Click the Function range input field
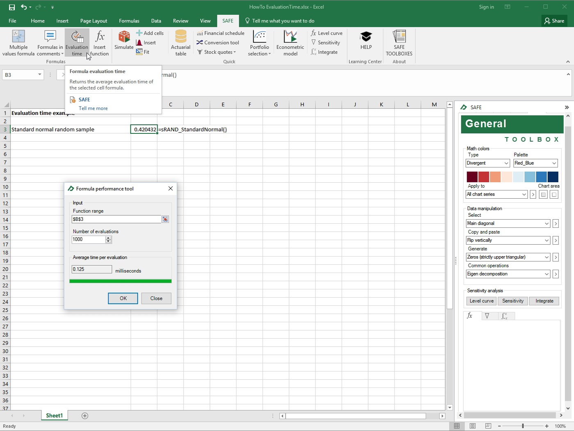 116,219
